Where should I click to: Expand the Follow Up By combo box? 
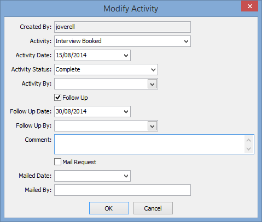[x=152, y=126]
